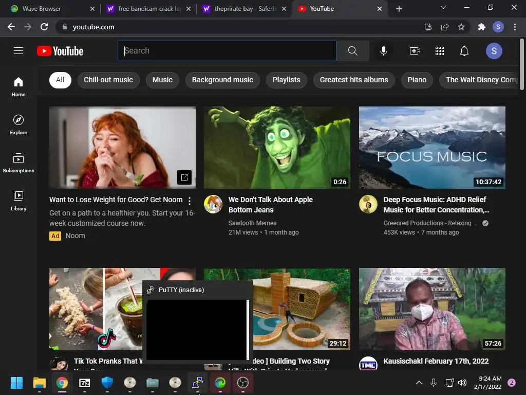Image resolution: width=526 pixels, height=395 pixels.
Task: Open the Create video camera icon
Action: coord(415,51)
